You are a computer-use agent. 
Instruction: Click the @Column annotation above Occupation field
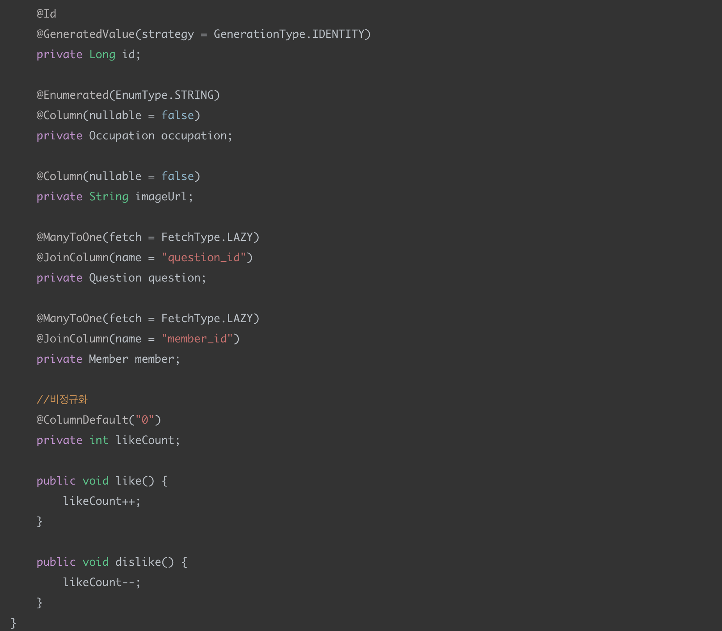118,115
